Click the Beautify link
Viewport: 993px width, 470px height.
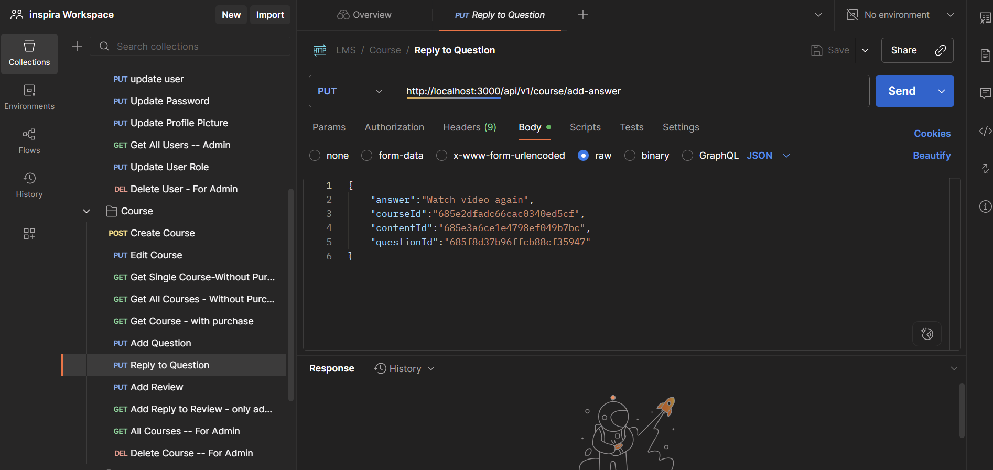932,156
